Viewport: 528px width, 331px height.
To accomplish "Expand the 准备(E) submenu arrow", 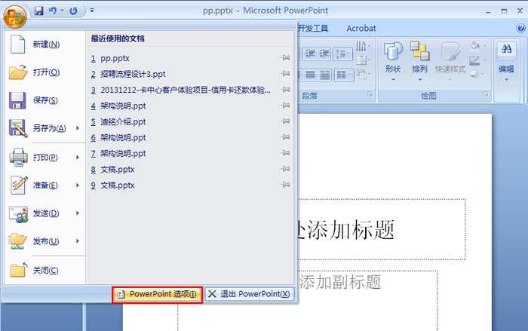I will click(78, 185).
